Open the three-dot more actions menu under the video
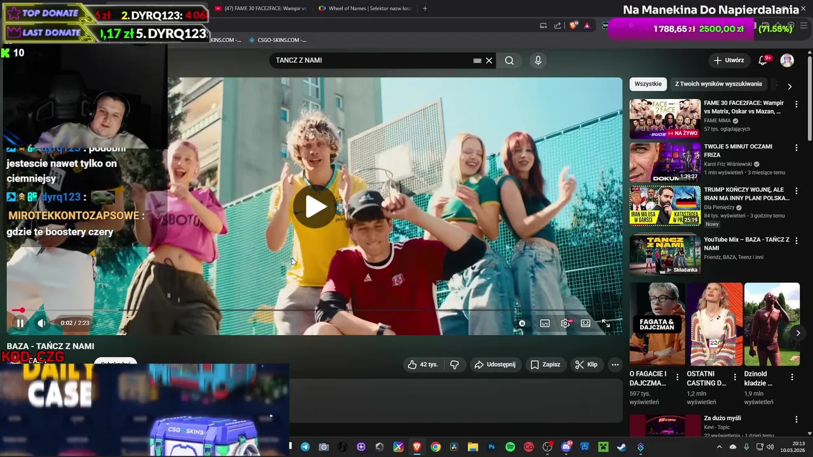 click(615, 364)
